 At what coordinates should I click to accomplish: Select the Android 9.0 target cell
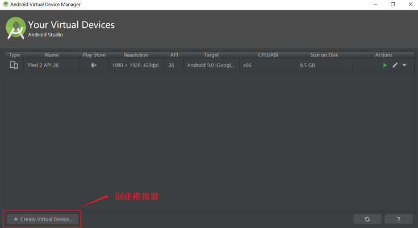pyautogui.click(x=211, y=65)
